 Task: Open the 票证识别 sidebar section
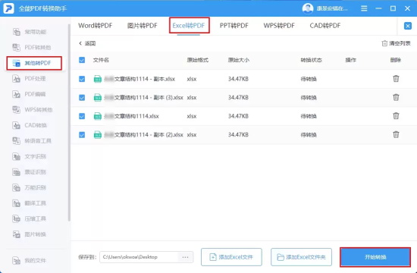(x=30, y=172)
